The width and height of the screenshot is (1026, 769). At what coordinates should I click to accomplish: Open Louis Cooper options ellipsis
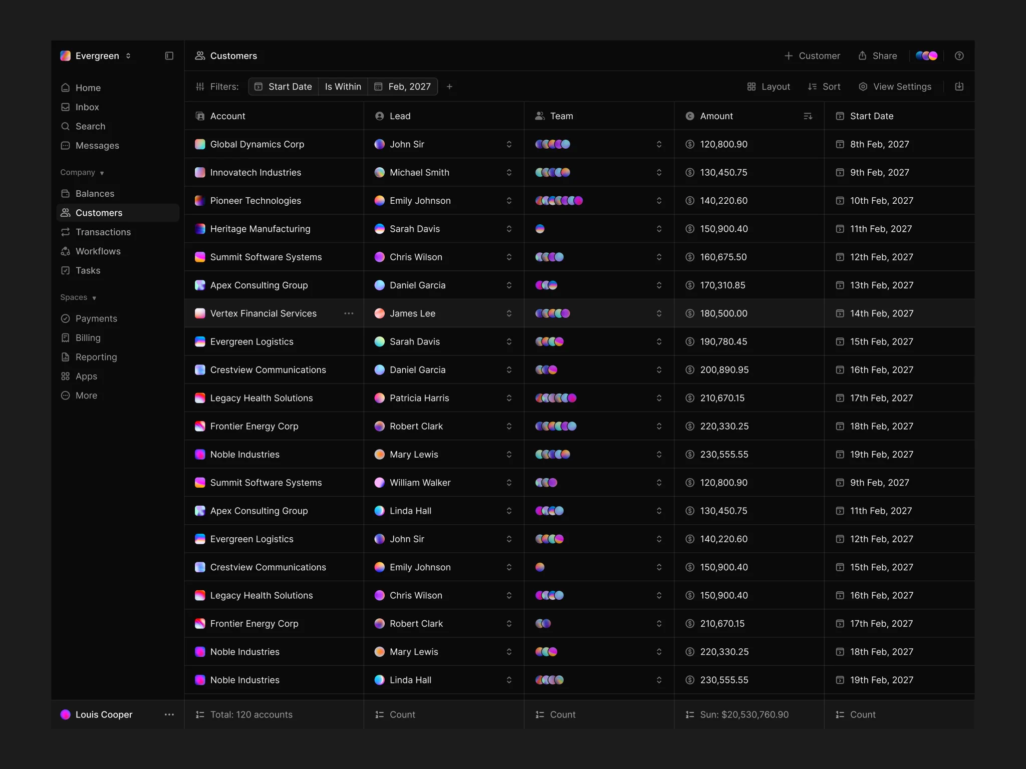(x=169, y=714)
